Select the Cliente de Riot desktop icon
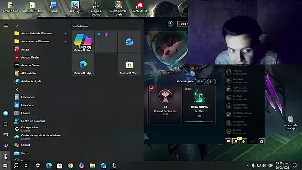Viewport: 302px width, 170px height. tap(140, 7)
